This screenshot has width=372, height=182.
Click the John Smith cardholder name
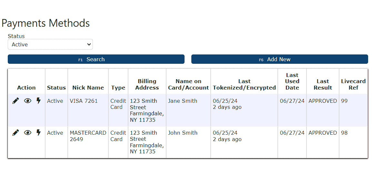click(182, 133)
